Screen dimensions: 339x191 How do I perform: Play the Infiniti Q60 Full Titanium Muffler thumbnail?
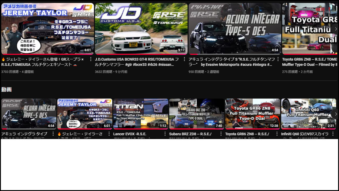[x=309, y=114]
